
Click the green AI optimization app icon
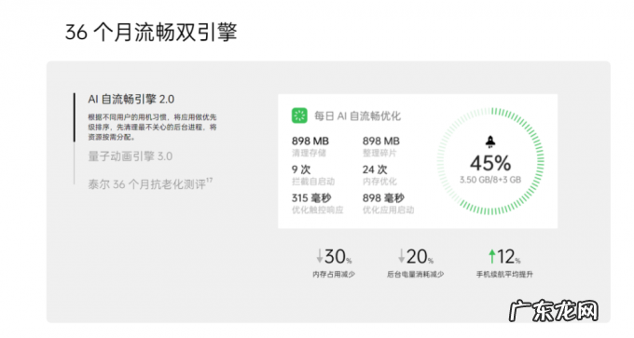click(299, 115)
